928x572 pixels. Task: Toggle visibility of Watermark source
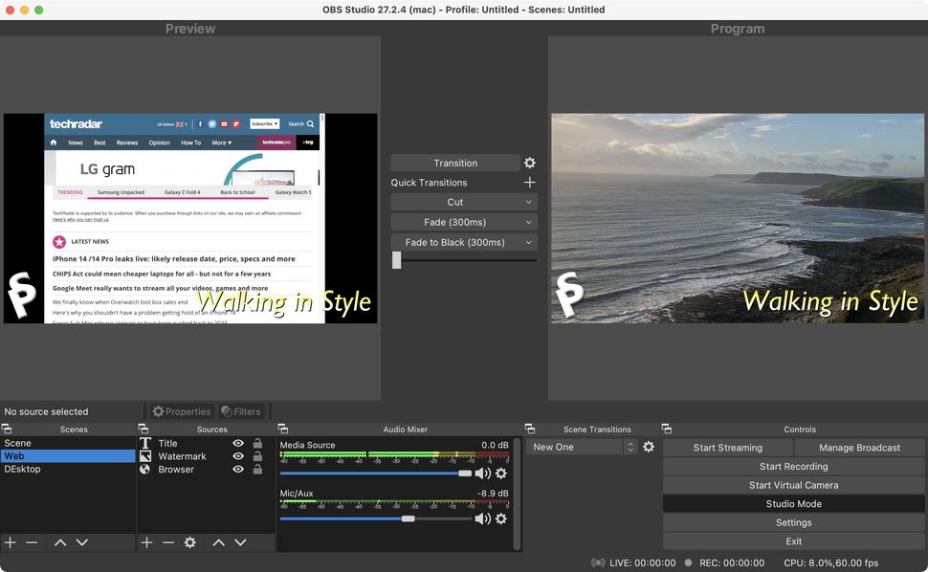(238, 456)
